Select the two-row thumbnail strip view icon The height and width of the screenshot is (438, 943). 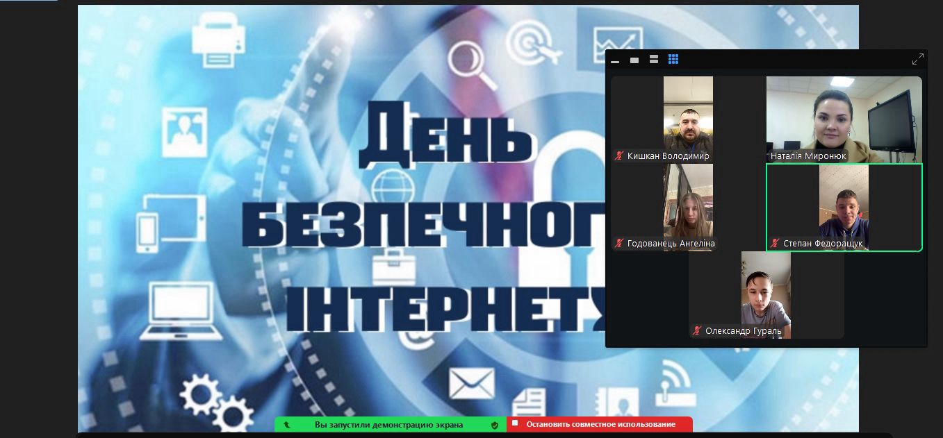click(x=654, y=60)
